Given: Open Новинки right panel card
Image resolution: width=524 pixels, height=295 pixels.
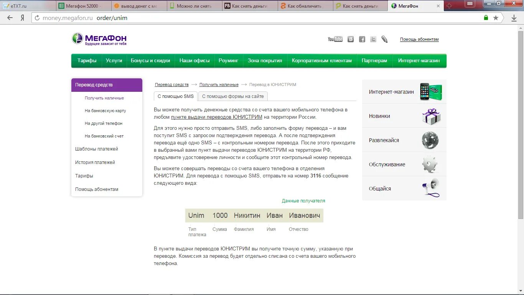Looking at the screenshot, I should [x=404, y=116].
